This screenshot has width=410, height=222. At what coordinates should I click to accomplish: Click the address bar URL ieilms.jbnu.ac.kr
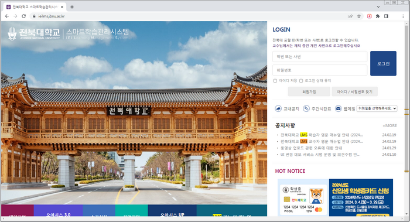[52, 16]
